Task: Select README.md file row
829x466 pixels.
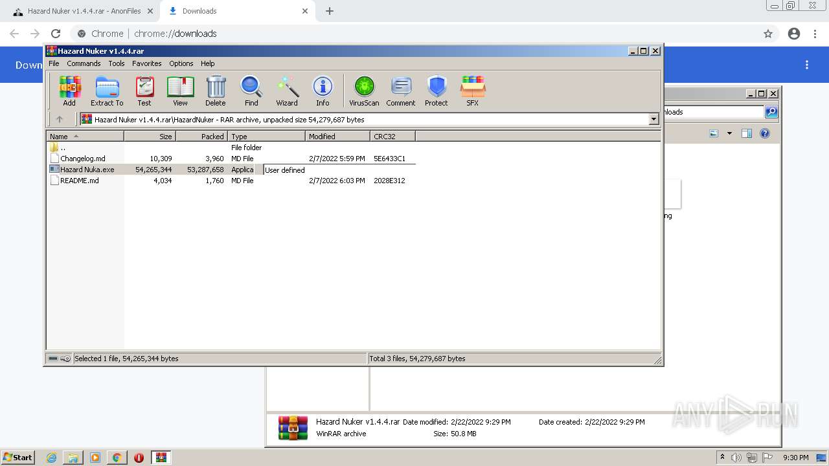Action: 231,181
